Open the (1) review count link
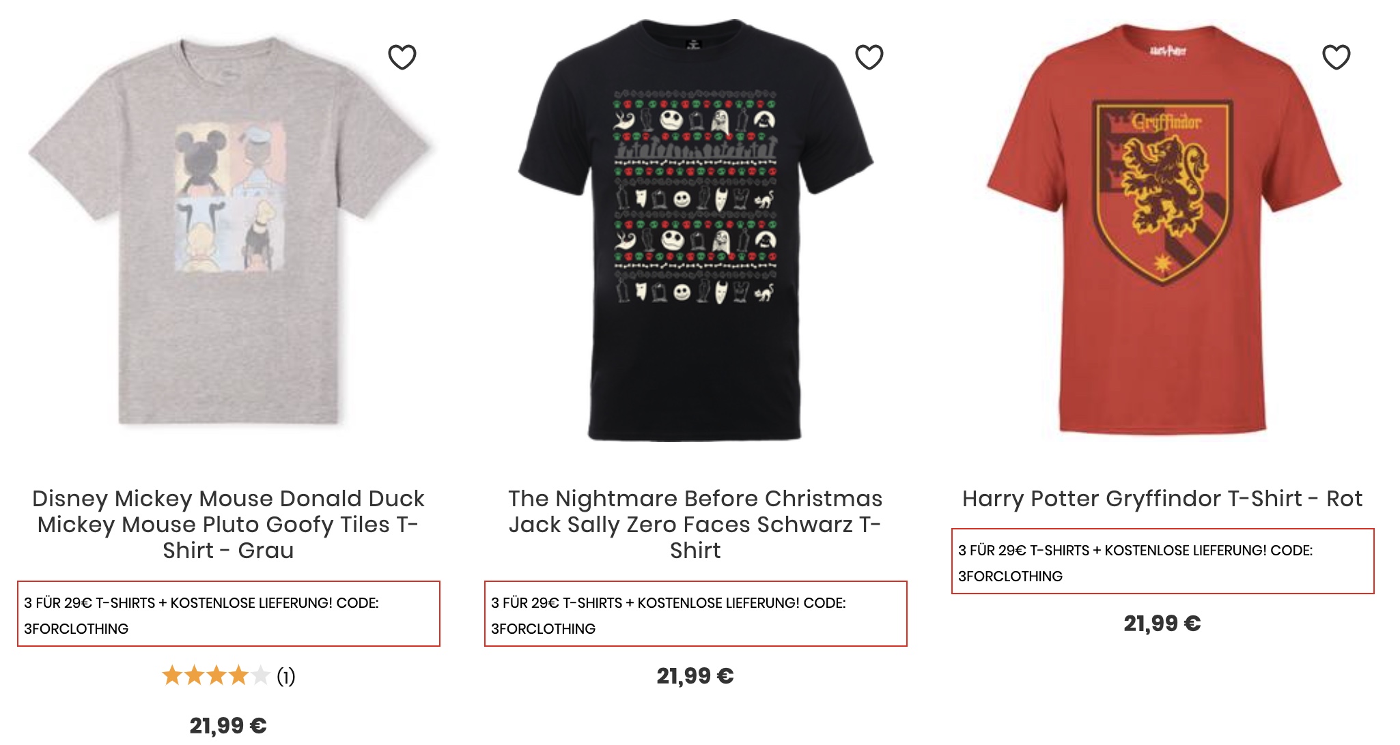Image resolution: width=1400 pixels, height=745 pixels. 286,677
